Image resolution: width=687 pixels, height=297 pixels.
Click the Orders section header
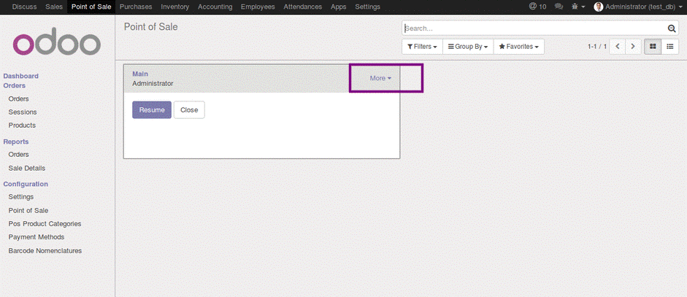tap(15, 85)
